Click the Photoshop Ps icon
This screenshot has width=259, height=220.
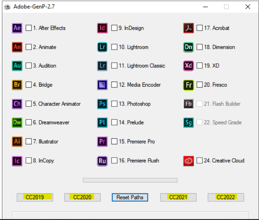tap(102, 104)
